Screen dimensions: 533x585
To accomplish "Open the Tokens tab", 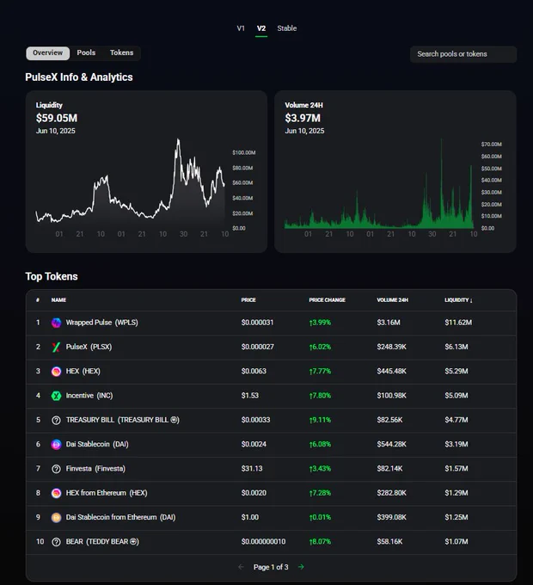I will [x=121, y=53].
